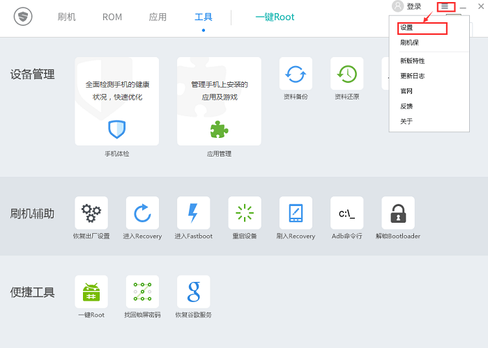Viewport: 488px width, 348px height.
Task: Open the 应用管理 puzzle card
Action: (x=219, y=102)
